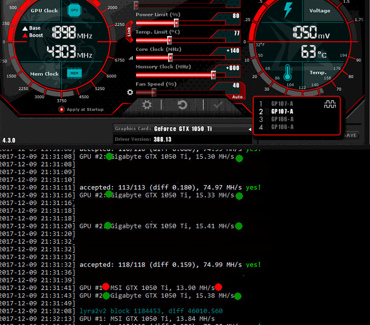The height and width of the screenshot is (325, 370).
Task: Click the Memory Clock value +800
Action: [233, 68]
